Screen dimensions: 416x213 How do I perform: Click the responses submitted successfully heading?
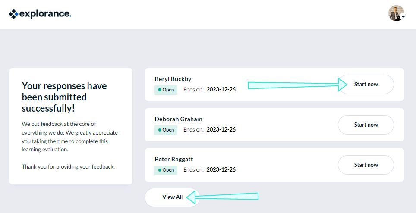point(64,97)
